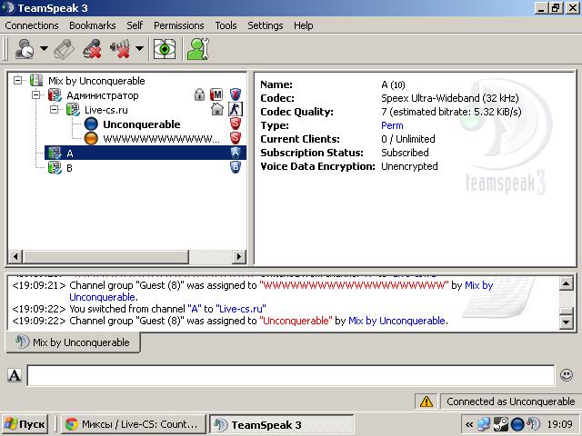Click the greyed-out Disconnect plug icon
The image size is (582, 436).
click(64, 49)
